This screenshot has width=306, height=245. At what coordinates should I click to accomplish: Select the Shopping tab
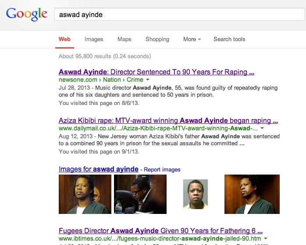157,39
